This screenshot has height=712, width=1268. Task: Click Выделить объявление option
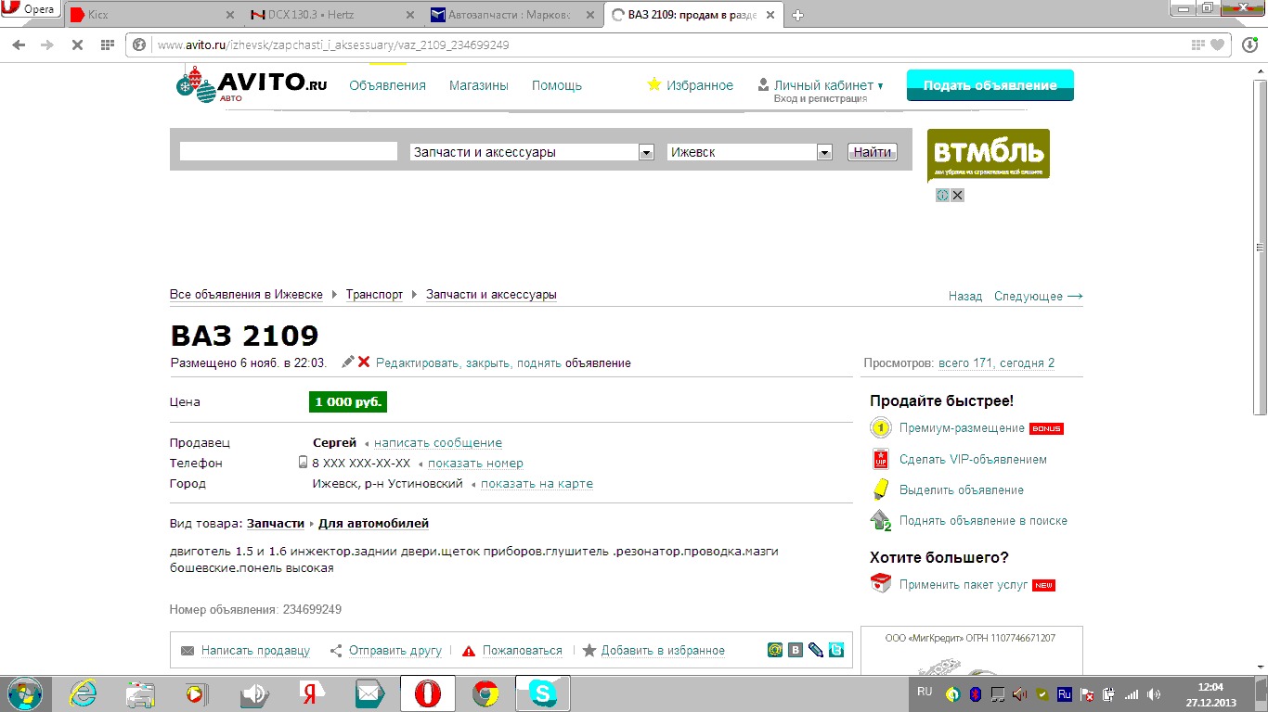pos(962,489)
